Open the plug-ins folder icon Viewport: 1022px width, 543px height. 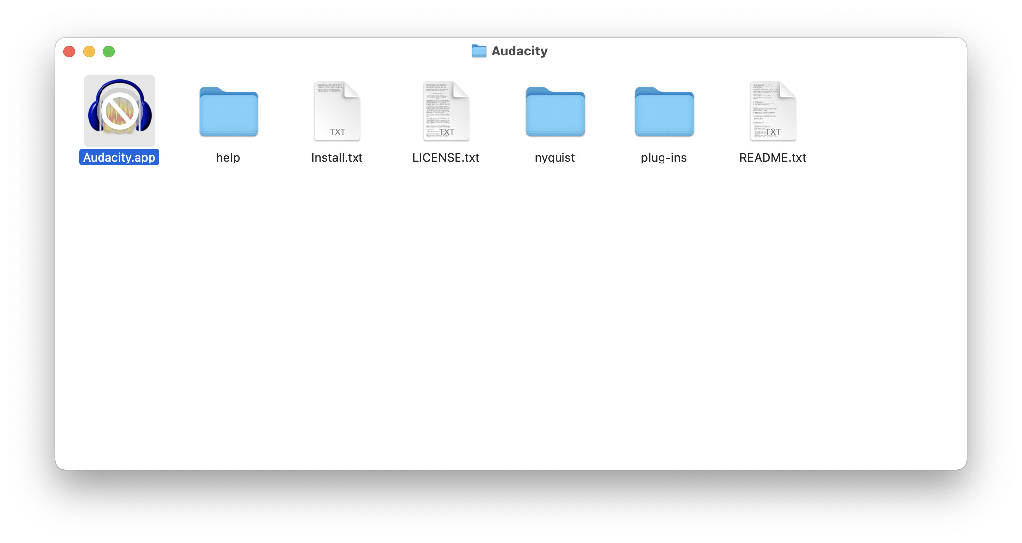pos(664,112)
